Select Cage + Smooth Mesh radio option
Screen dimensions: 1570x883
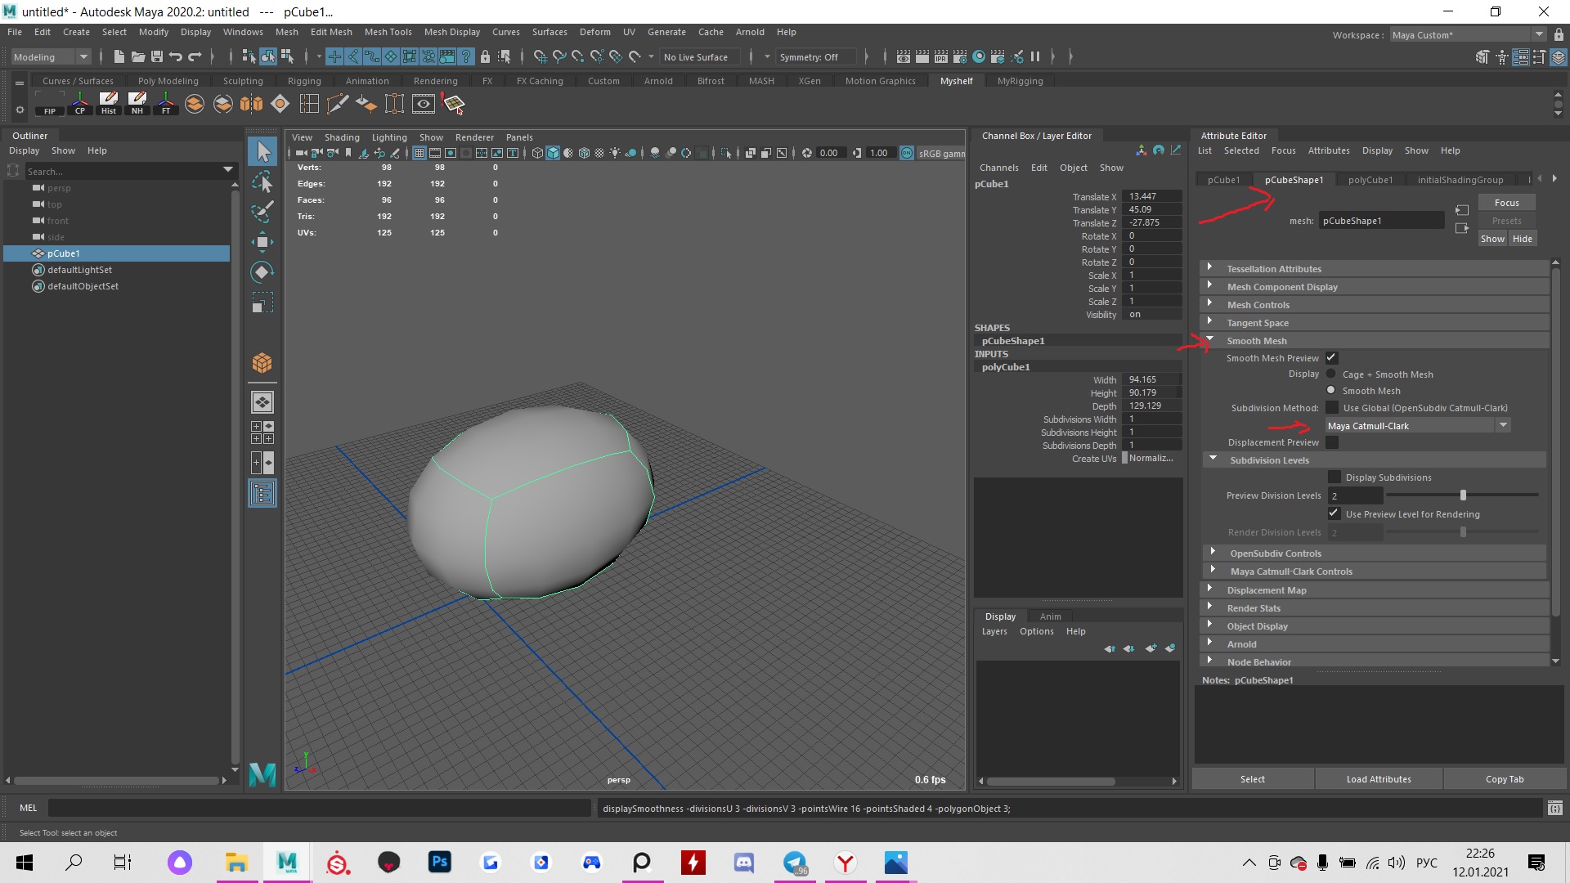coord(1331,374)
